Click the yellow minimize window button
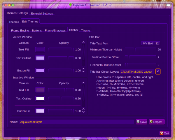This screenshot has height=140, width=175. click(10, 5)
